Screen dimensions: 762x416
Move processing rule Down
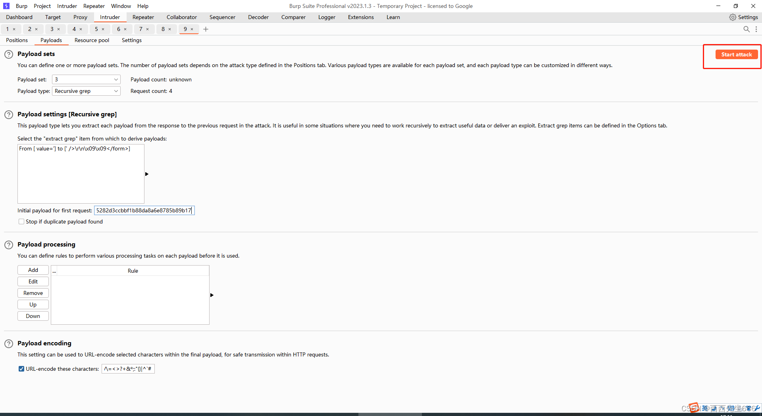tap(33, 316)
